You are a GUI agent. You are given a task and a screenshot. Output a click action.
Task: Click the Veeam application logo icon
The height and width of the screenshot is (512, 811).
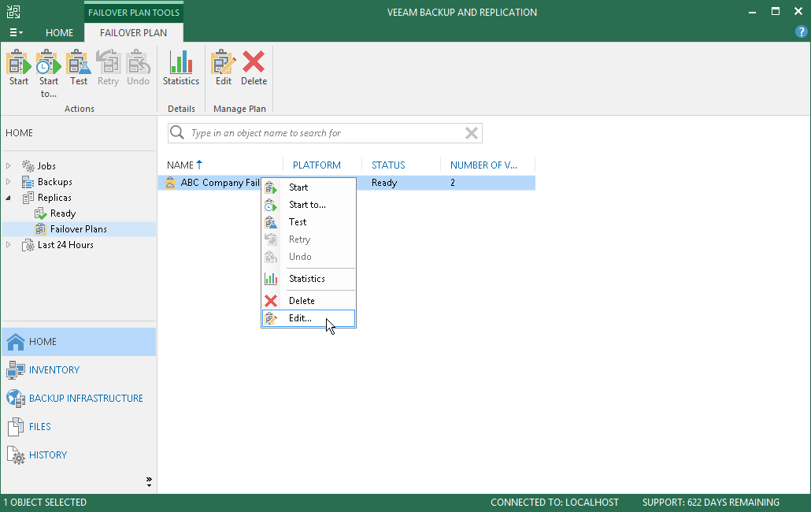pyautogui.click(x=13, y=12)
